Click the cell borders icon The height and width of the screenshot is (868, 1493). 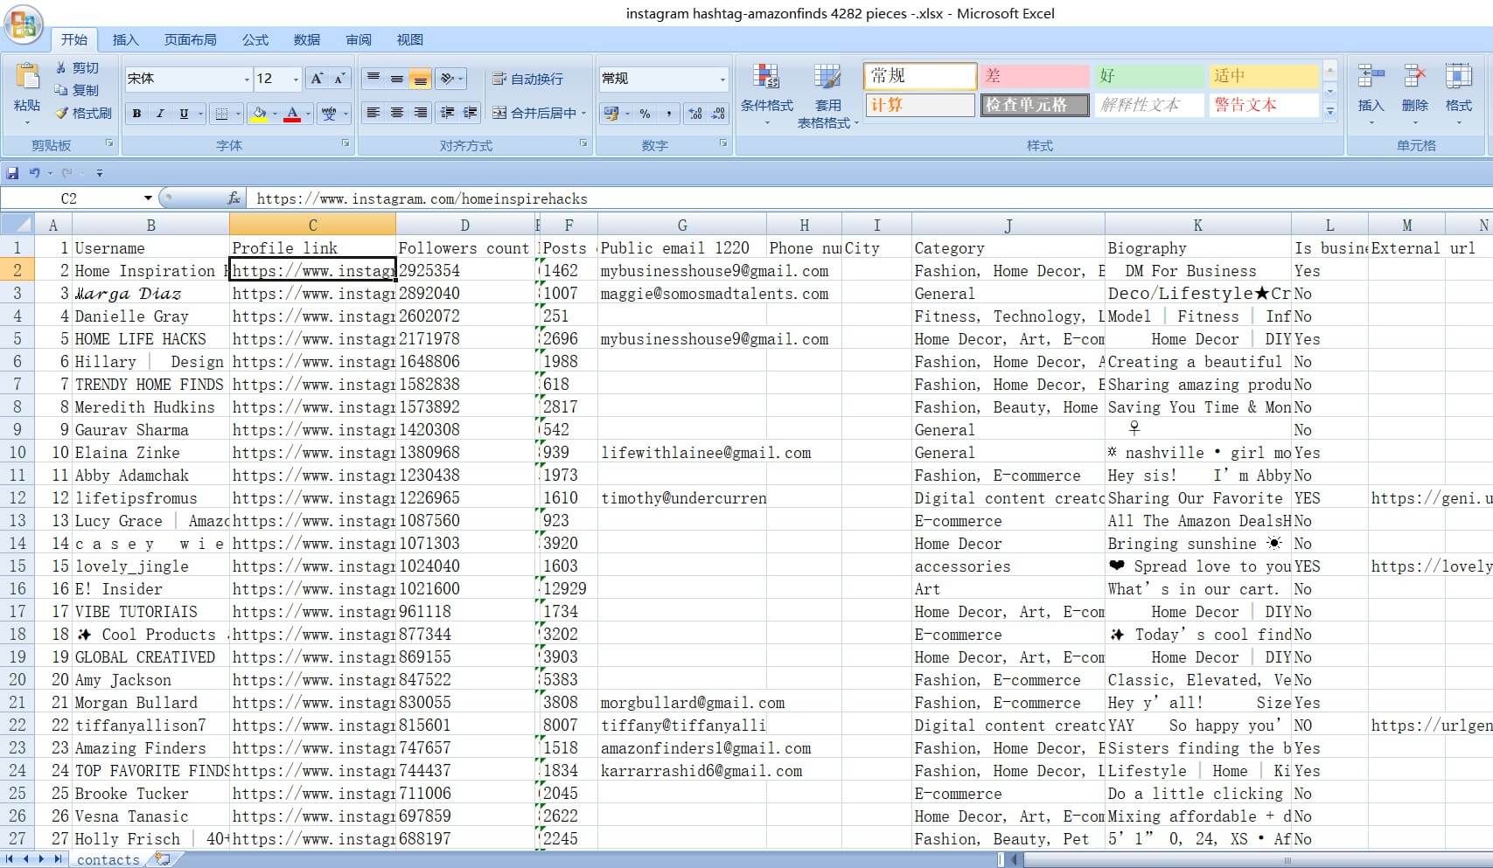[x=221, y=114]
